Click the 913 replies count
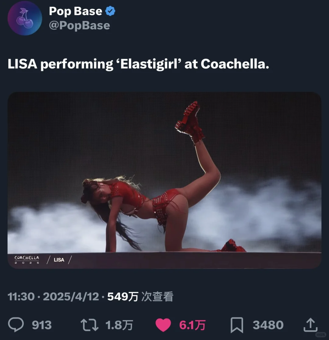The height and width of the screenshot is (340, 329). click(42, 325)
